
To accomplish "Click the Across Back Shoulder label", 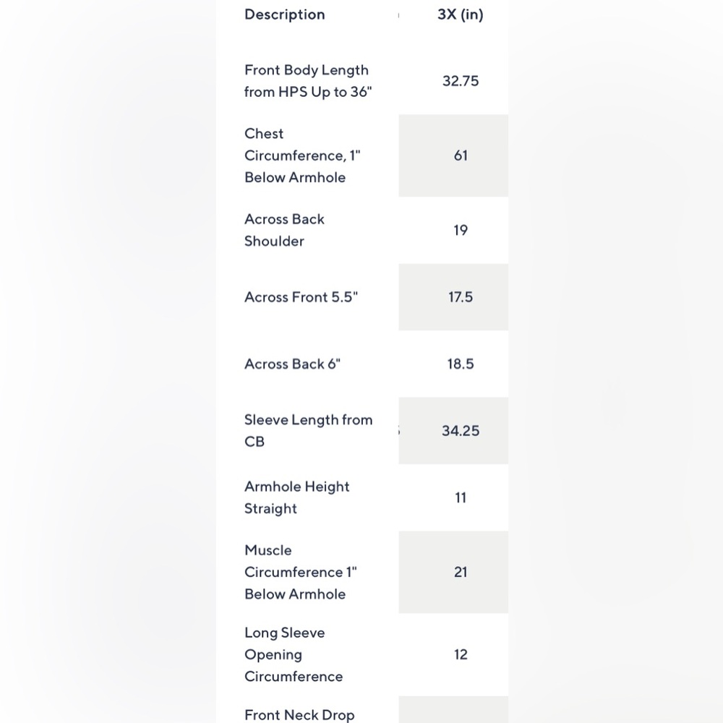I will pos(284,230).
